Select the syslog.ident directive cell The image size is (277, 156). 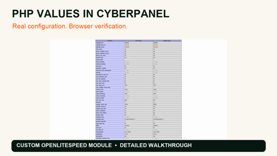click(x=110, y=136)
